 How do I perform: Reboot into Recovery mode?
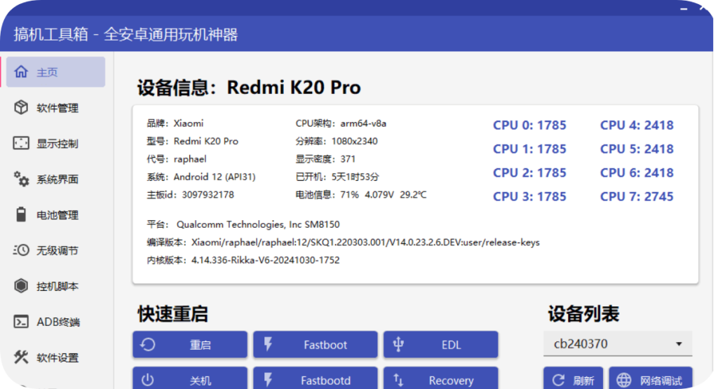tap(440, 378)
